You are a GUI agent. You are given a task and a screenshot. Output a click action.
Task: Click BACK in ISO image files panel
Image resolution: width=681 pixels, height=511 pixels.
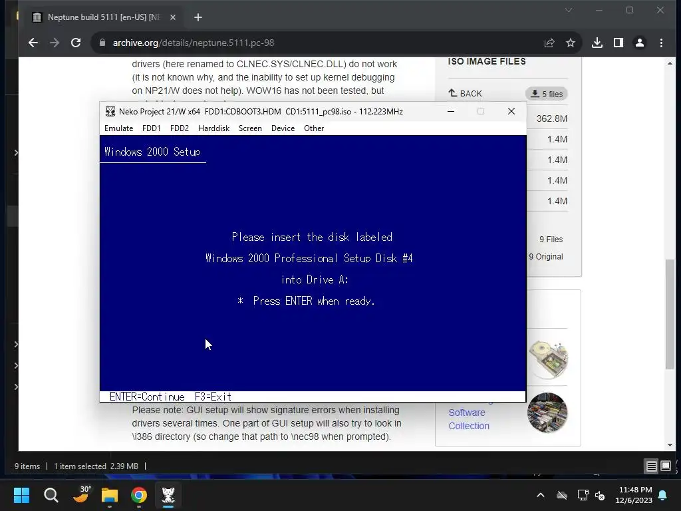coord(465,93)
